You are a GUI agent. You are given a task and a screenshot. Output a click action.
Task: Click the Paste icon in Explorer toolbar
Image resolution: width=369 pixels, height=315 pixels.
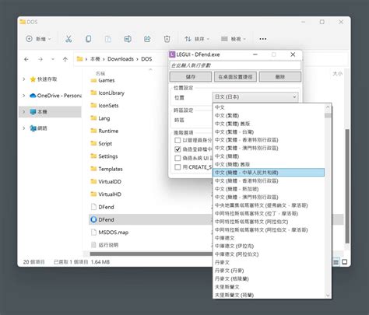coord(108,39)
